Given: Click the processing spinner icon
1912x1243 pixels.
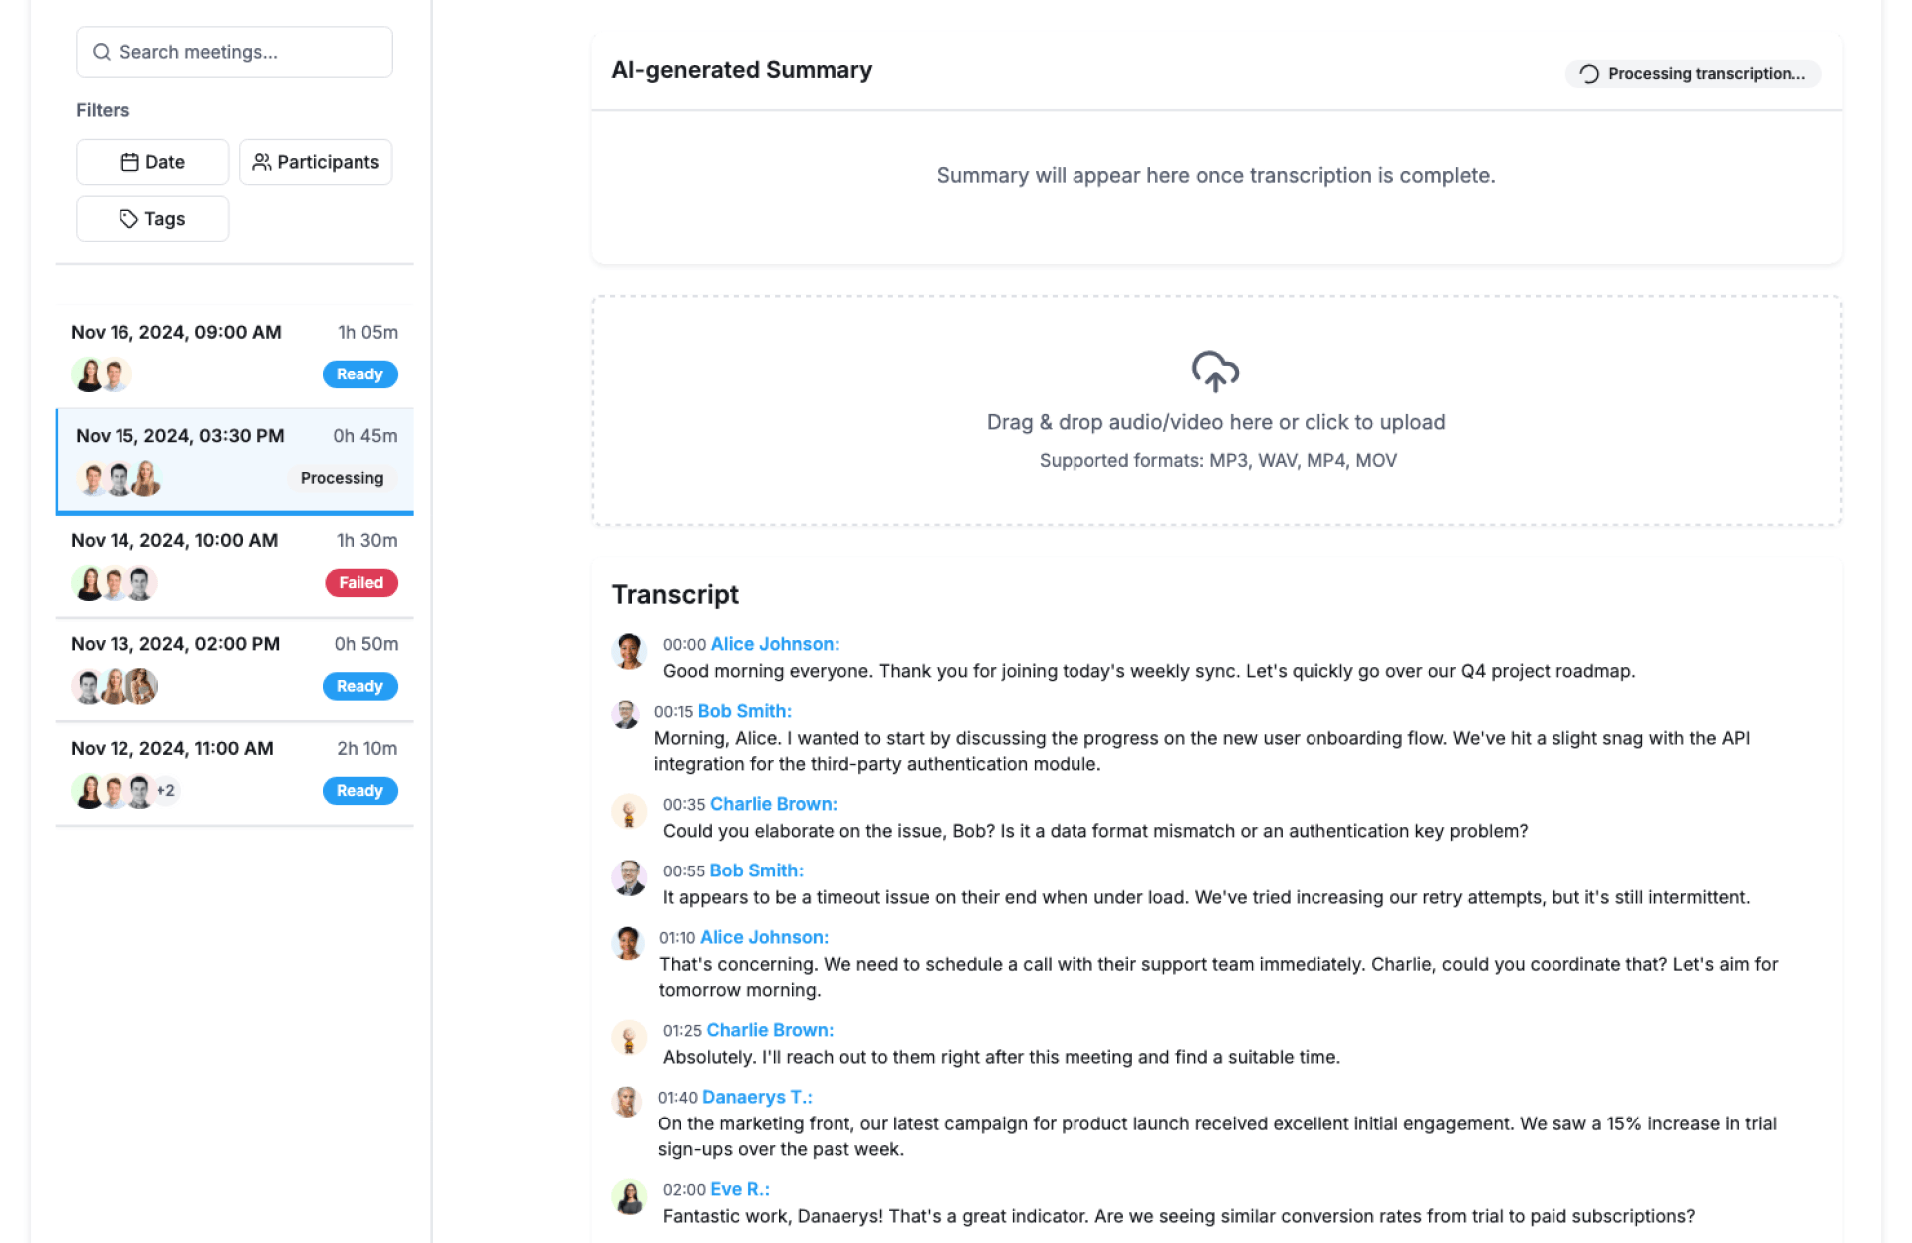Looking at the screenshot, I should (1589, 74).
